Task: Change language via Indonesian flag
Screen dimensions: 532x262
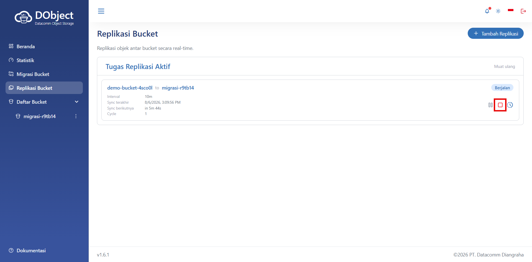Action: [511, 11]
